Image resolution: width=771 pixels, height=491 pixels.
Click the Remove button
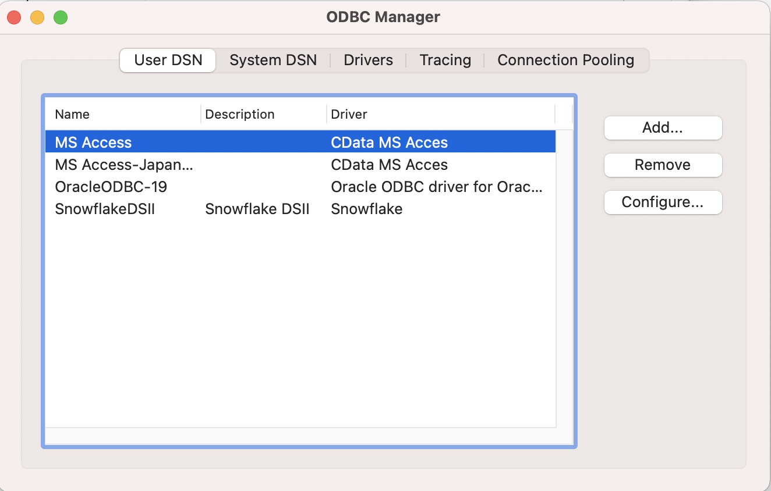(x=663, y=165)
